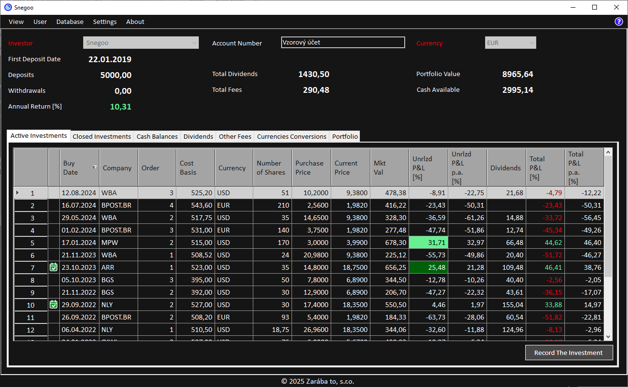Sort by the Dividends column header in table

tap(507, 168)
